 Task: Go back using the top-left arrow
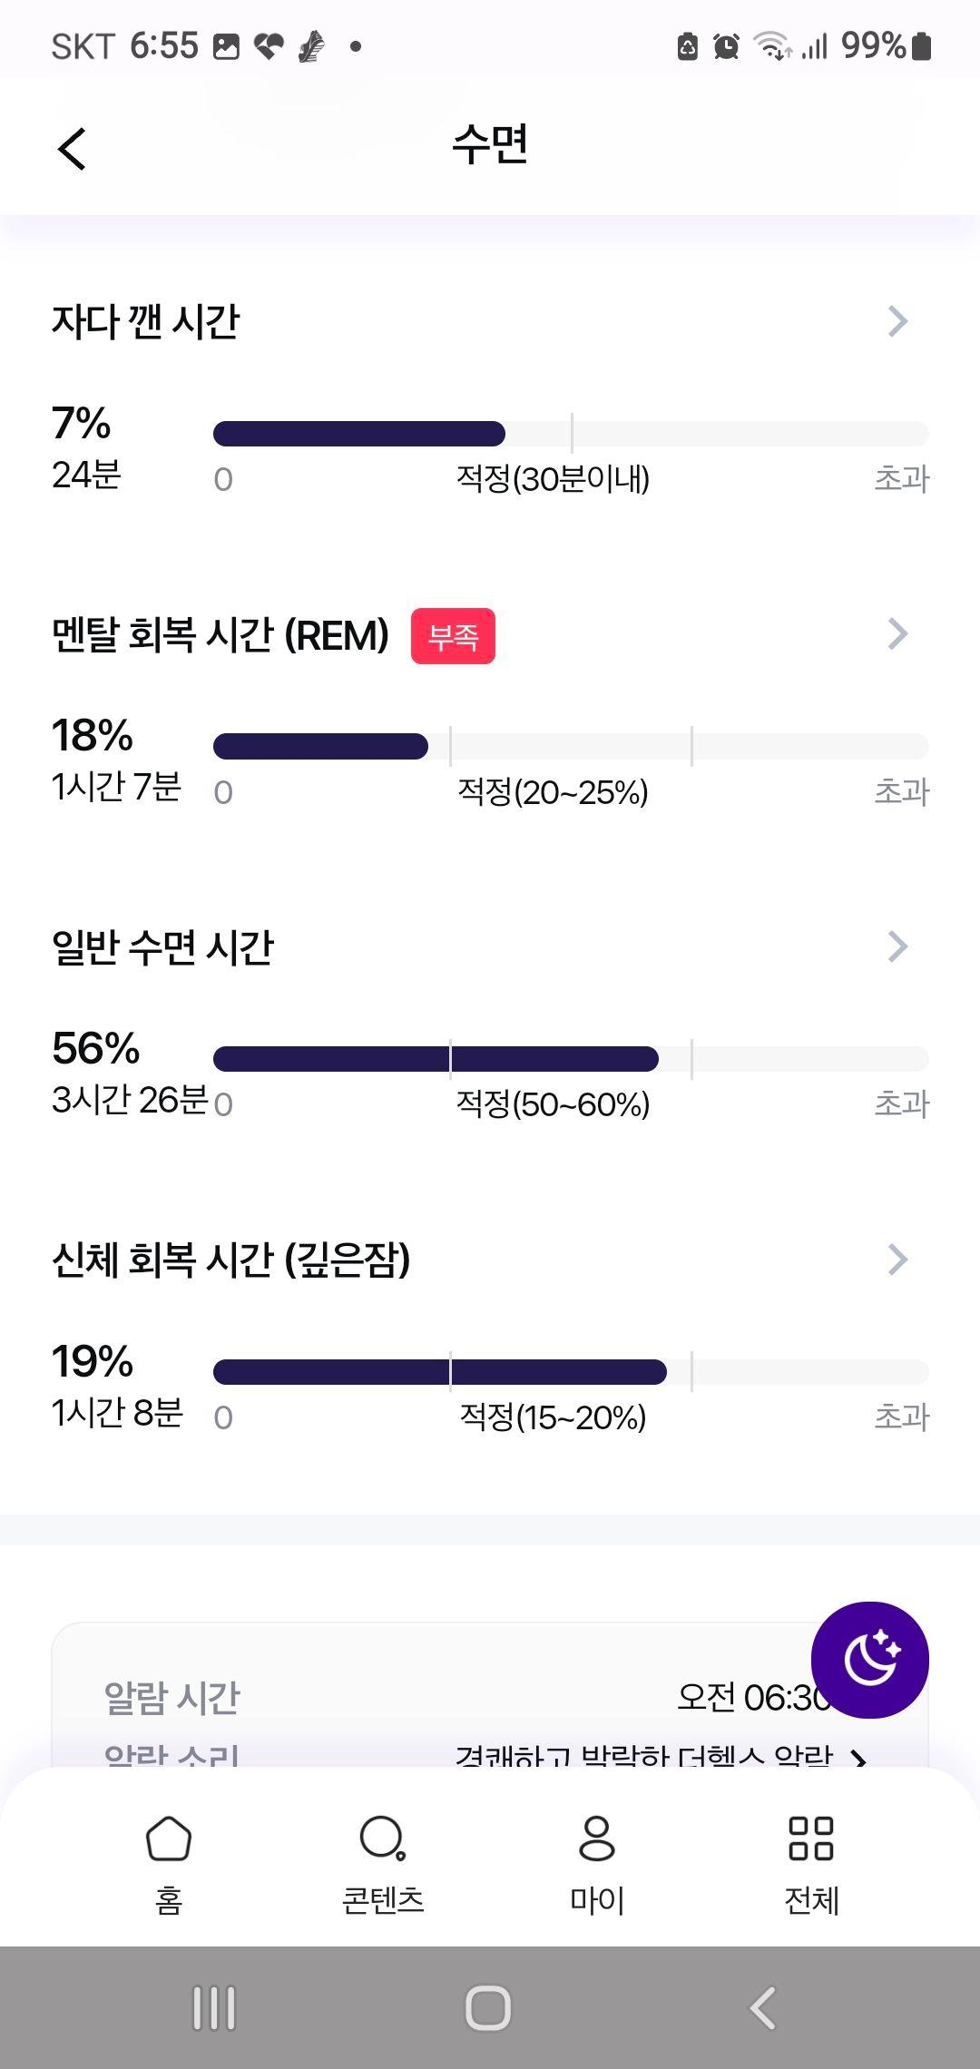tap(72, 148)
